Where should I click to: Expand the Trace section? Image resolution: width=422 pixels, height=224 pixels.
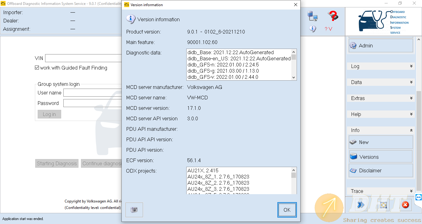tap(381, 191)
